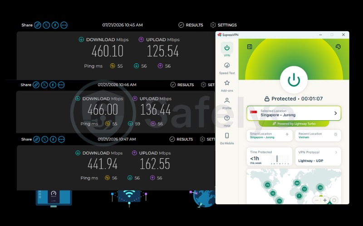Copy link icon in 10:46 AM share row
The height and width of the screenshot is (226, 363).
36,85
